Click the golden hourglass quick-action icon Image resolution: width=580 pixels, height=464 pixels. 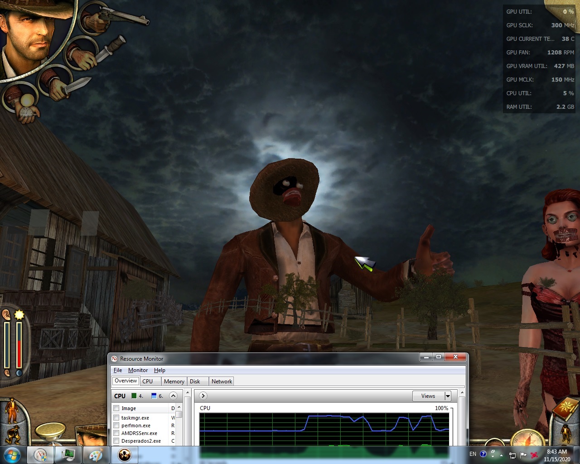point(50,433)
